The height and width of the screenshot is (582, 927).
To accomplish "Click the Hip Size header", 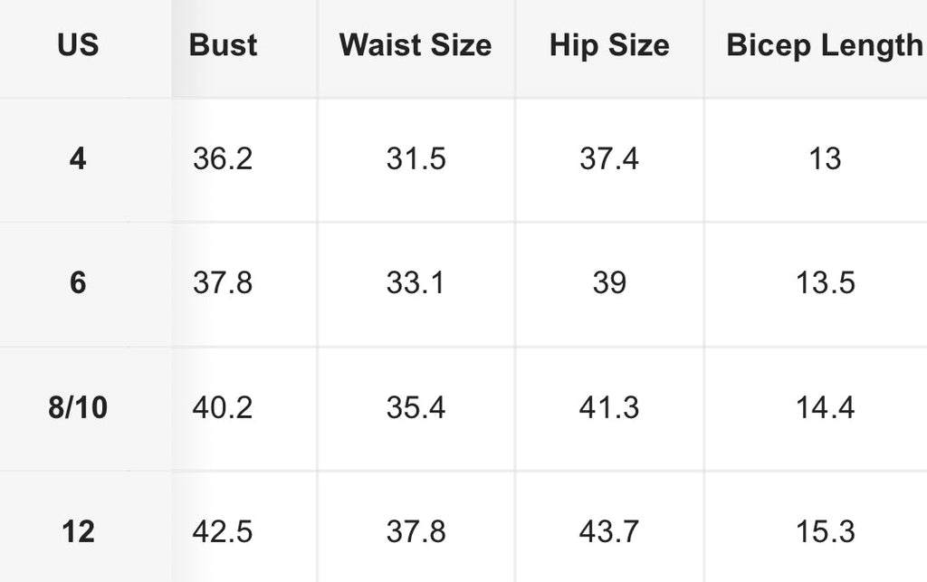I will pyautogui.click(x=609, y=45).
